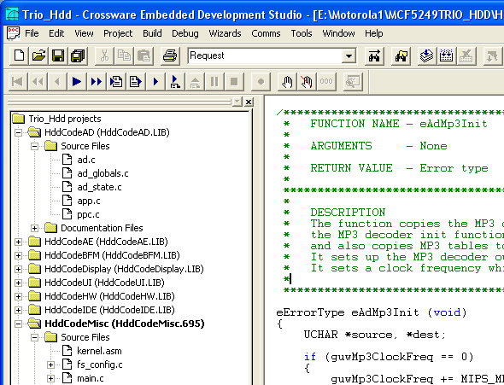This screenshot has width=504, height=385.
Task: Select the Trio_Hdd projects root item
Action: pos(65,119)
